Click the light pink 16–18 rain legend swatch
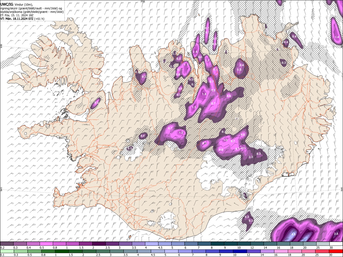 pyautogui.click(x=281, y=251)
